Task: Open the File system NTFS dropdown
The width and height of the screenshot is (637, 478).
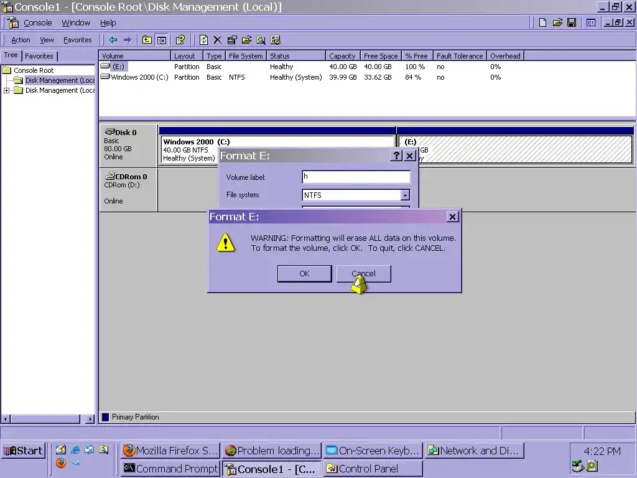Action: (404, 195)
